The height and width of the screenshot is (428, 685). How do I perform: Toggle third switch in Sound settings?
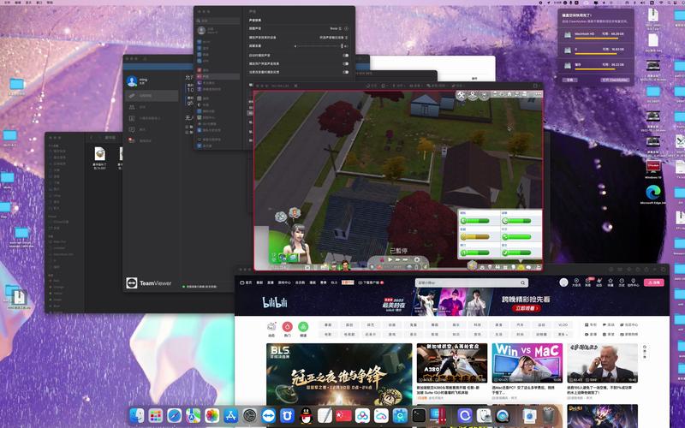click(346, 72)
